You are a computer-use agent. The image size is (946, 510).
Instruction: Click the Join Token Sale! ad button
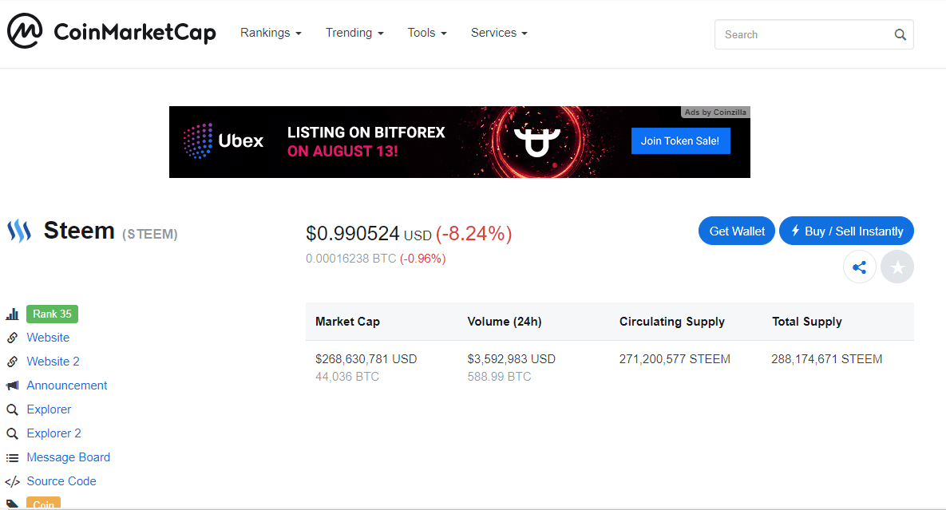(x=680, y=141)
